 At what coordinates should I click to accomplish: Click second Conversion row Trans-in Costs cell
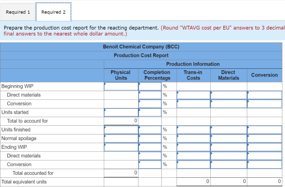pos(193,165)
